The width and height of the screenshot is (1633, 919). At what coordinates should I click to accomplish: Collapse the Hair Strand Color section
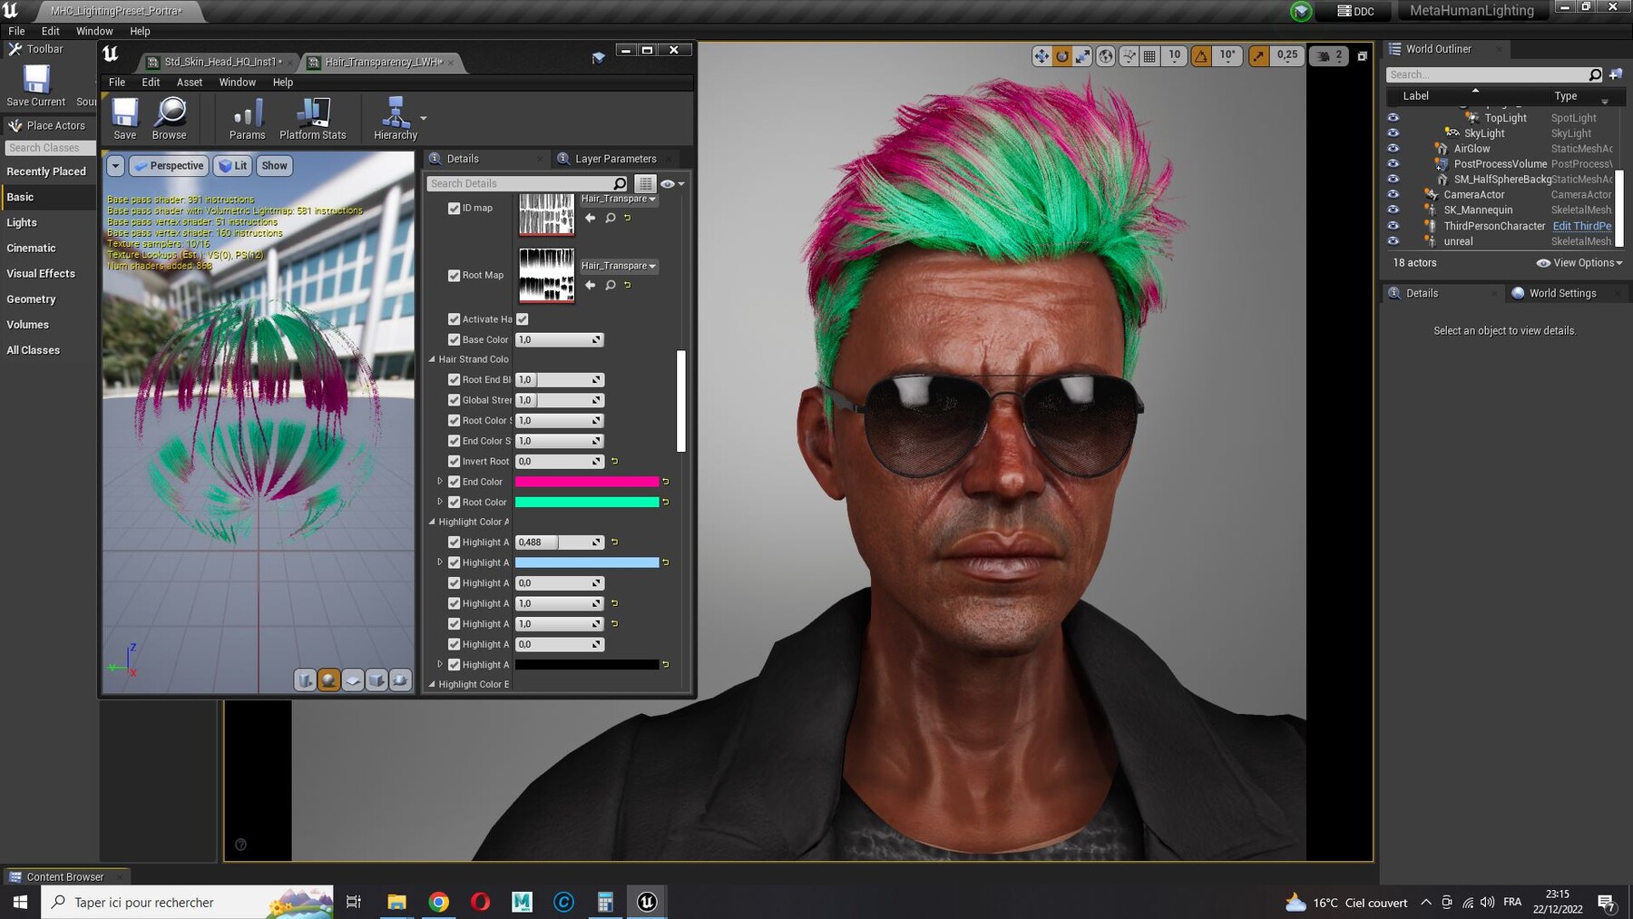click(433, 359)
